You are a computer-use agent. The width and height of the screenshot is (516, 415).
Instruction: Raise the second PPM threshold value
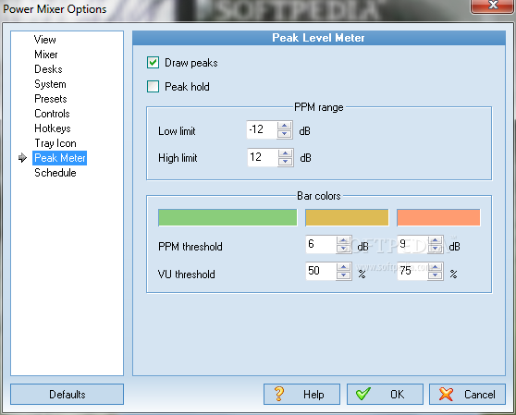coord(436,240)
